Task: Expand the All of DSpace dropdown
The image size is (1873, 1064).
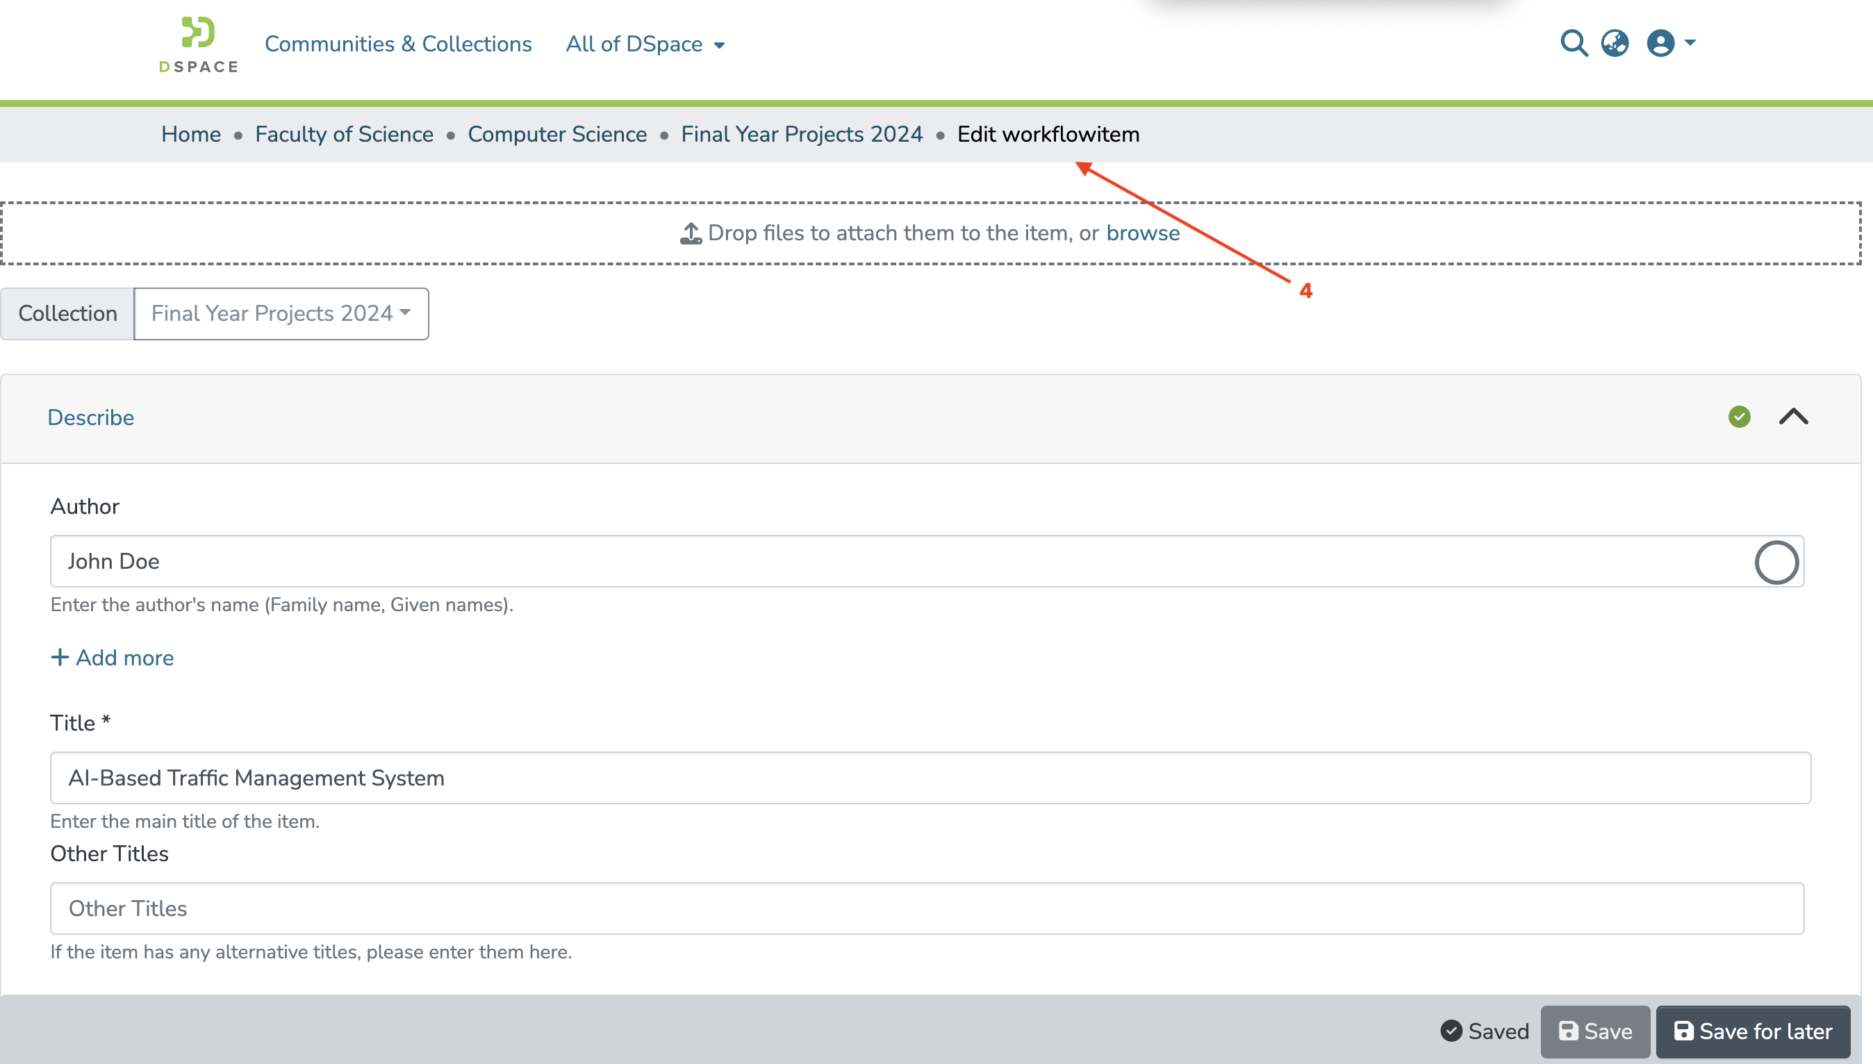Action: pos(645,44)
